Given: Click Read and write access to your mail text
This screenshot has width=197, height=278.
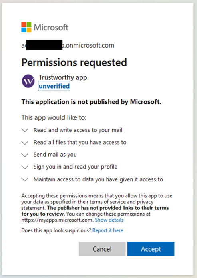Looking at the screenshot, I should pyautogui.click(x=78, y=130).
